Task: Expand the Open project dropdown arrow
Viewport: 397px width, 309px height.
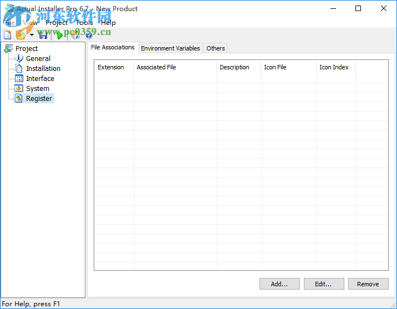Action: [32, 35]
